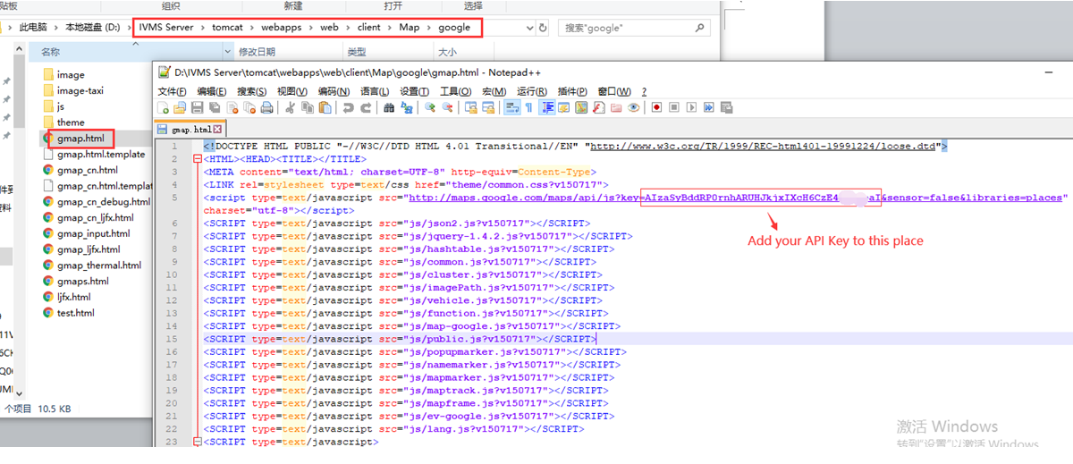Click the New file icon in Notepad++ toolbar
This screenshot has height=464, width=1073.
tap(163, 107)
